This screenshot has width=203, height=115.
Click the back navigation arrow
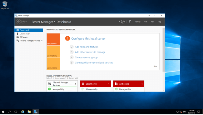tap(18, 22)
